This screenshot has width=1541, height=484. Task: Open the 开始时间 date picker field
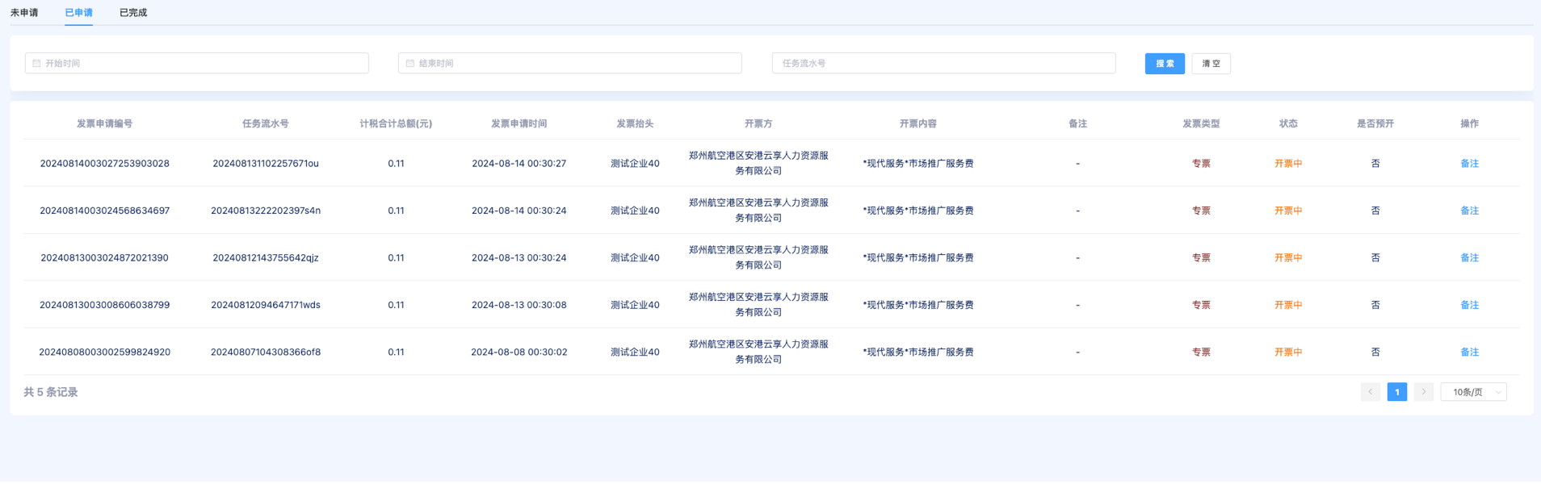pos(202,64)
